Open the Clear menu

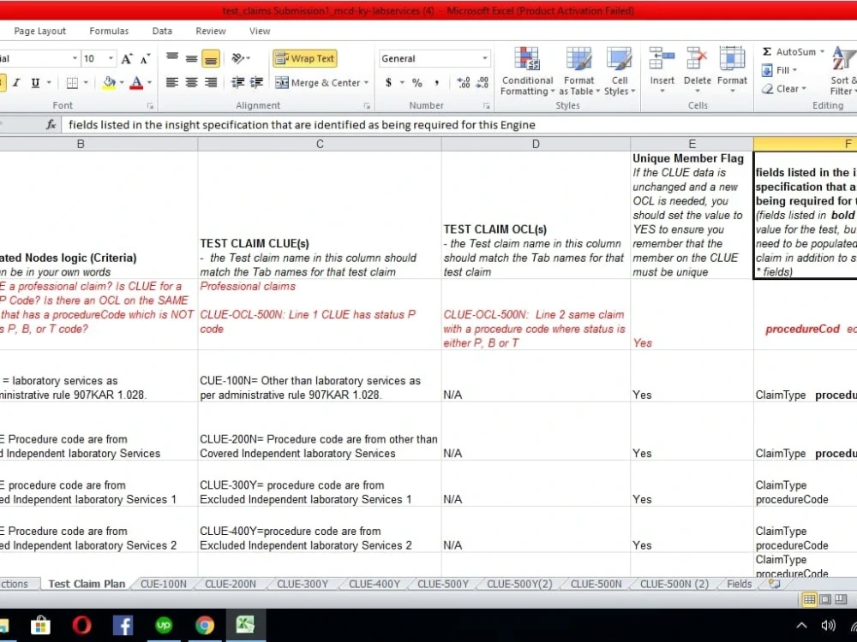tap(784, 88)
